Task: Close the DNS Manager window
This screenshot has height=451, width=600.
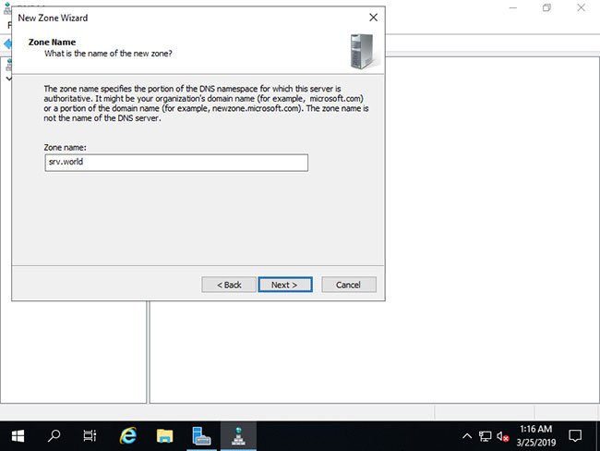Action: (582, 7)
